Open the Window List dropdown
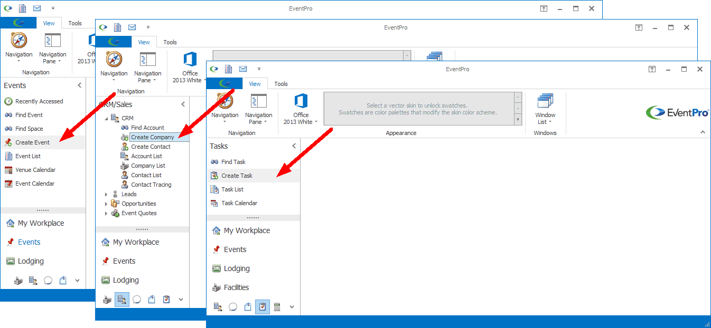Viewport: 711px width, 328px height. (x=545, y=110)
